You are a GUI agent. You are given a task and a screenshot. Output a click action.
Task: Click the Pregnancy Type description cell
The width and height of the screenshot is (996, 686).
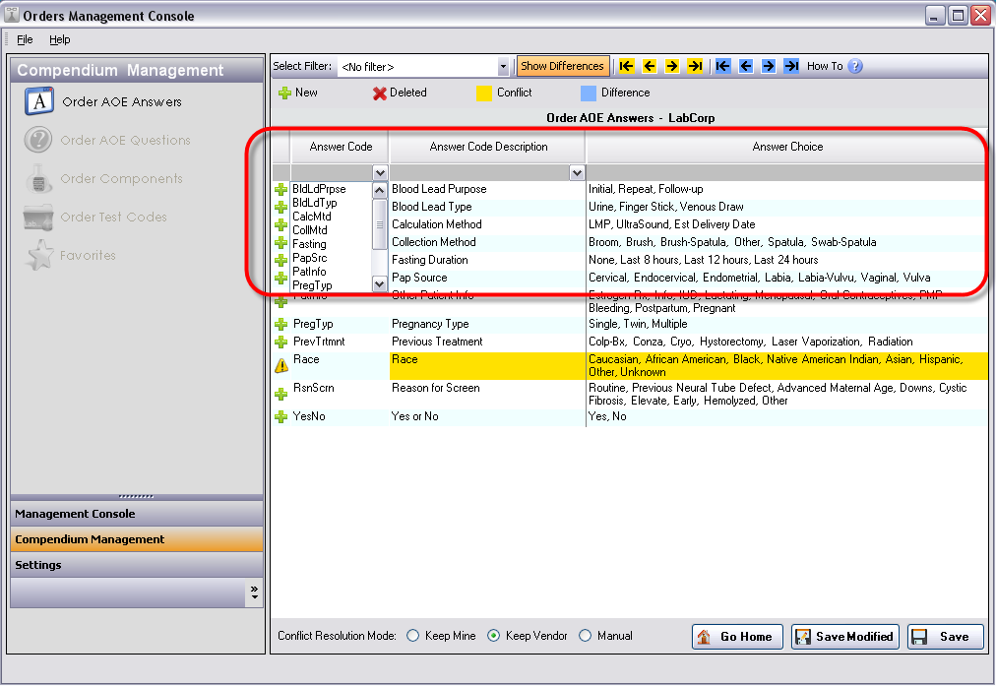487,324
